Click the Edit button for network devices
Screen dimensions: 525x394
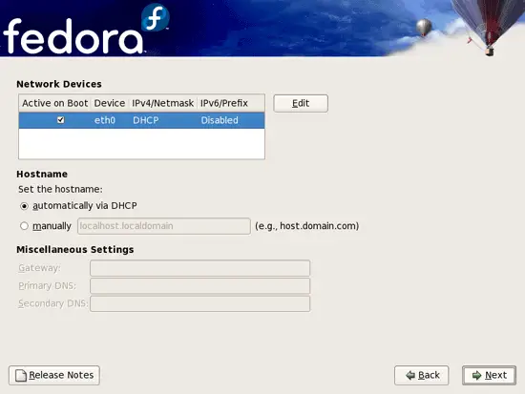[301, 103]
